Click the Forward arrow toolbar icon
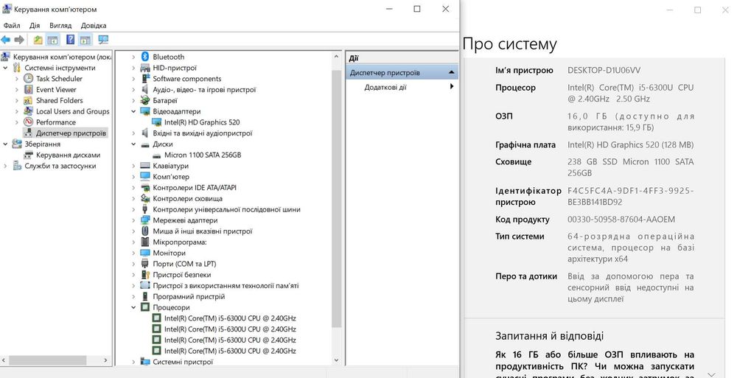This screenshot has width=737, height=378. [x=19, y=40]
